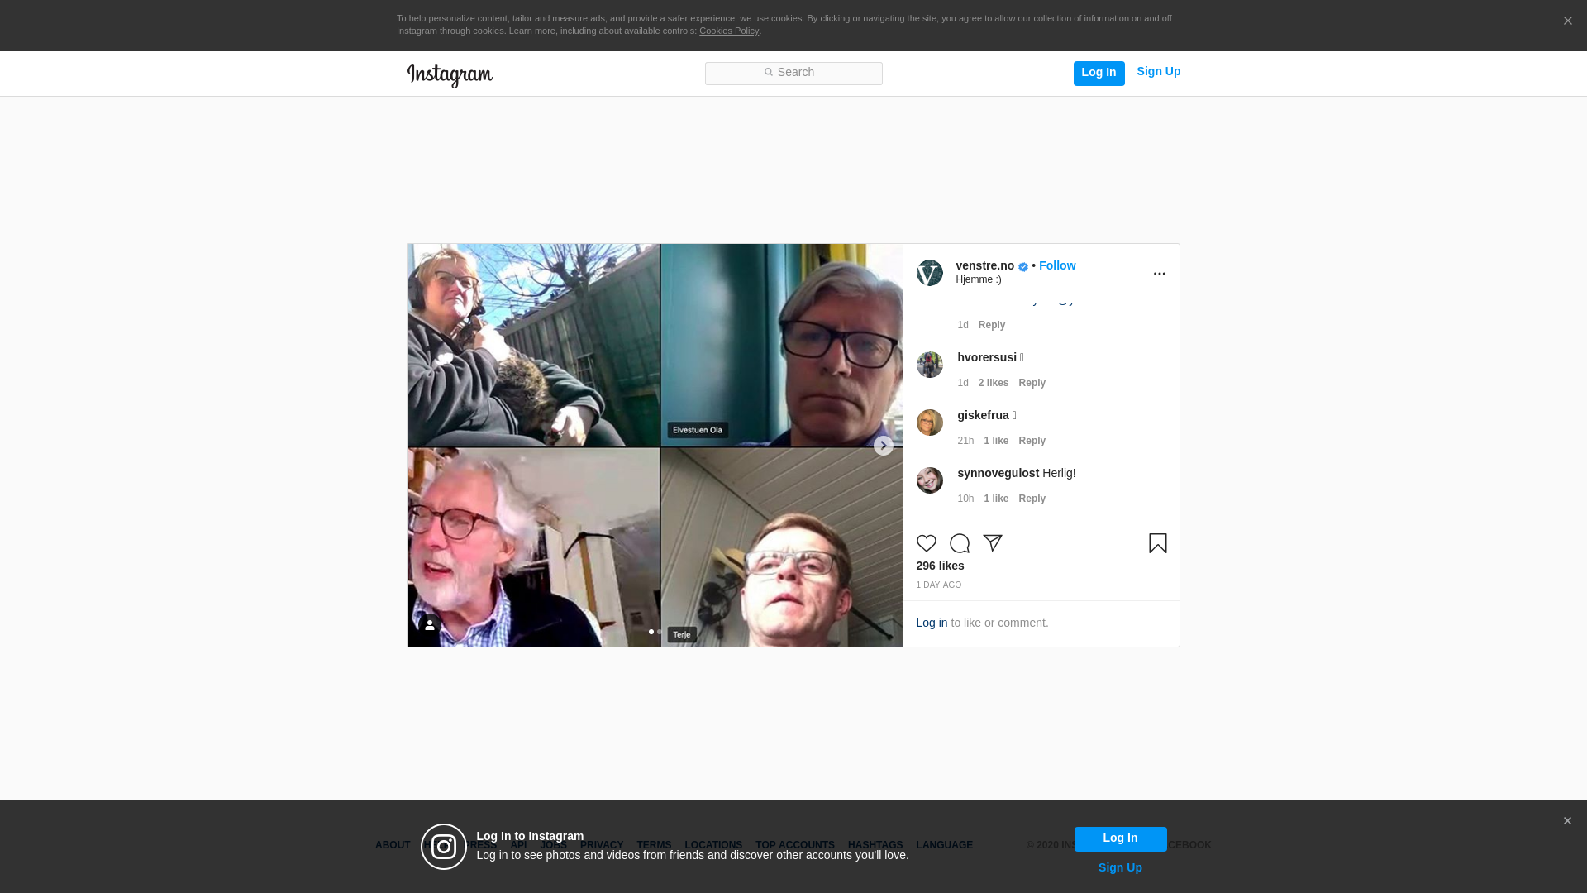This screenshot has width=1587, height=893.
Task: Open the LOCATIONS footer link
Action: (x=713, y=845)
